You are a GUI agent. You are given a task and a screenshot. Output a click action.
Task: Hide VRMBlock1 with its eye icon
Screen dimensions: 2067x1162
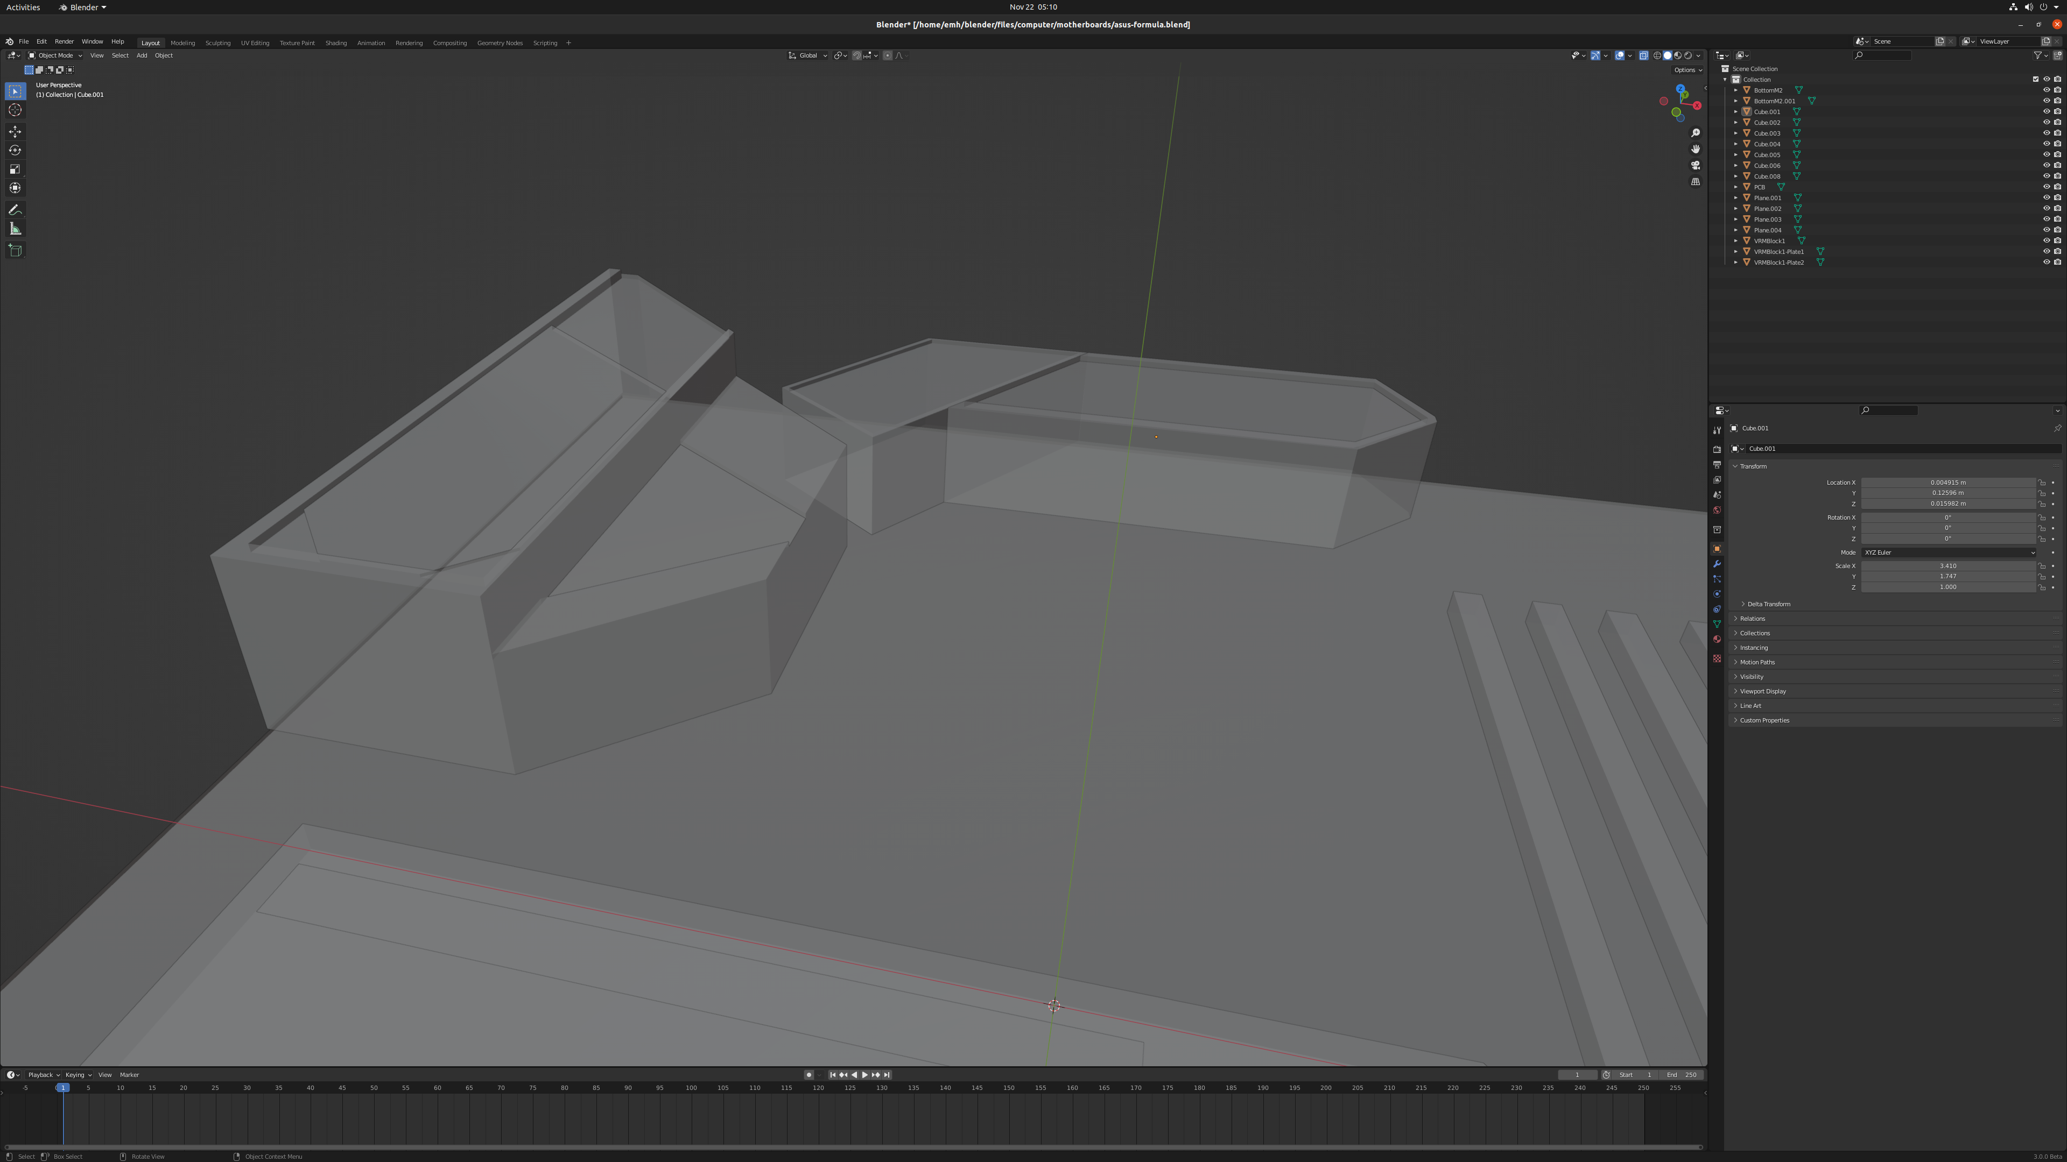2046,240
